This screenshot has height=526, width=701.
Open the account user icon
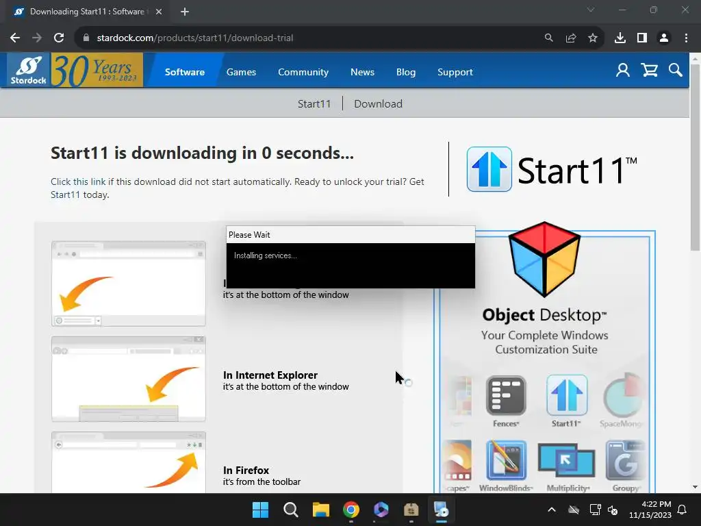pyautogui.click(x=622, y=71)
